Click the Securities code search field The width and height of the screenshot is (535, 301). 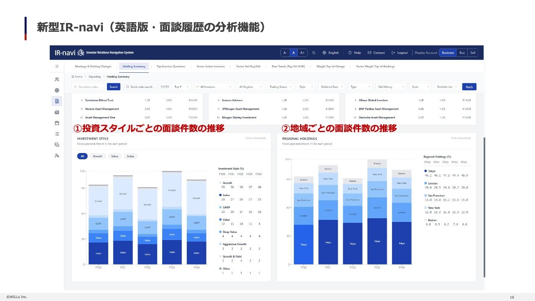click(x=88, y=87)
